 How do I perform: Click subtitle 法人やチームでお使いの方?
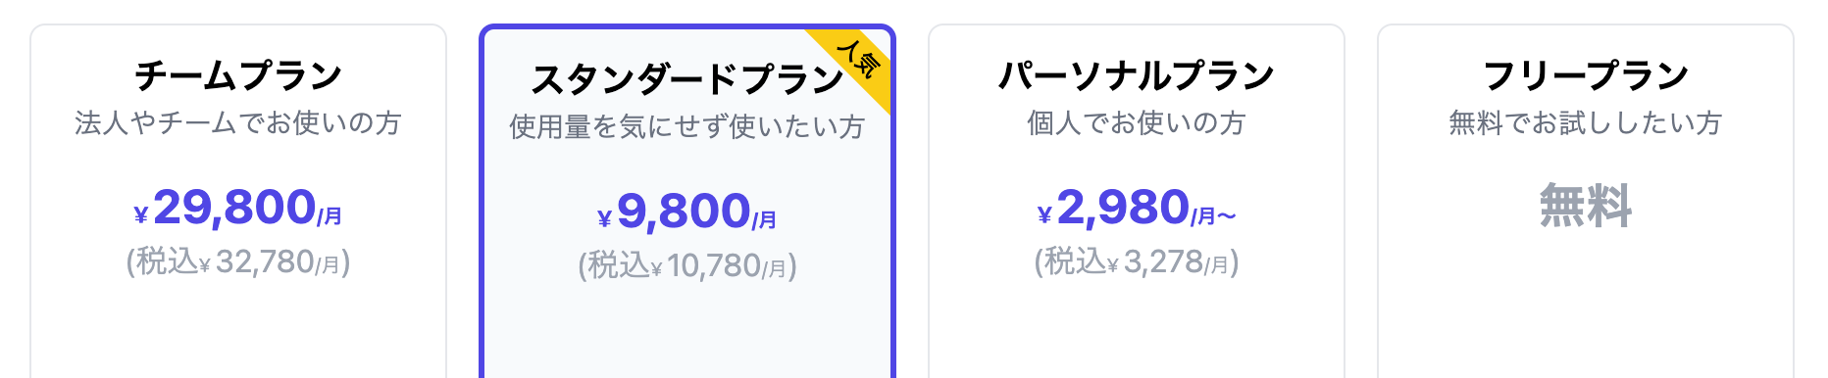coord(238,123)
